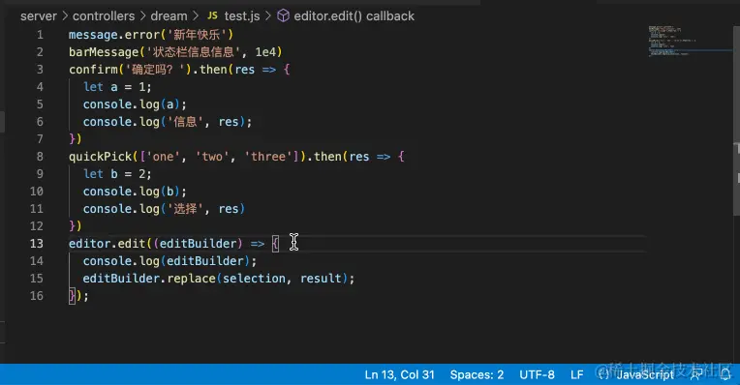Click the curly braces icon beside JavaScript

tap(603, 374)
